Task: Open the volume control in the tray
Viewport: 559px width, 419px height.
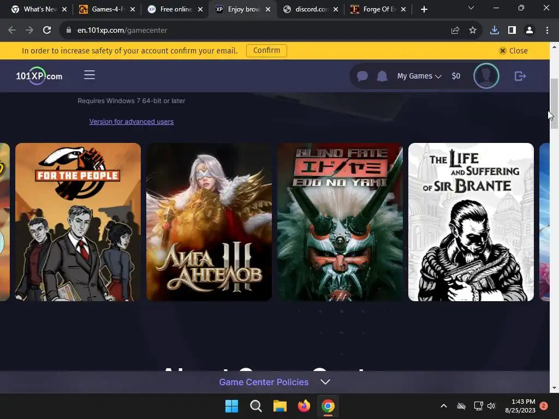Action: [491, 406]
